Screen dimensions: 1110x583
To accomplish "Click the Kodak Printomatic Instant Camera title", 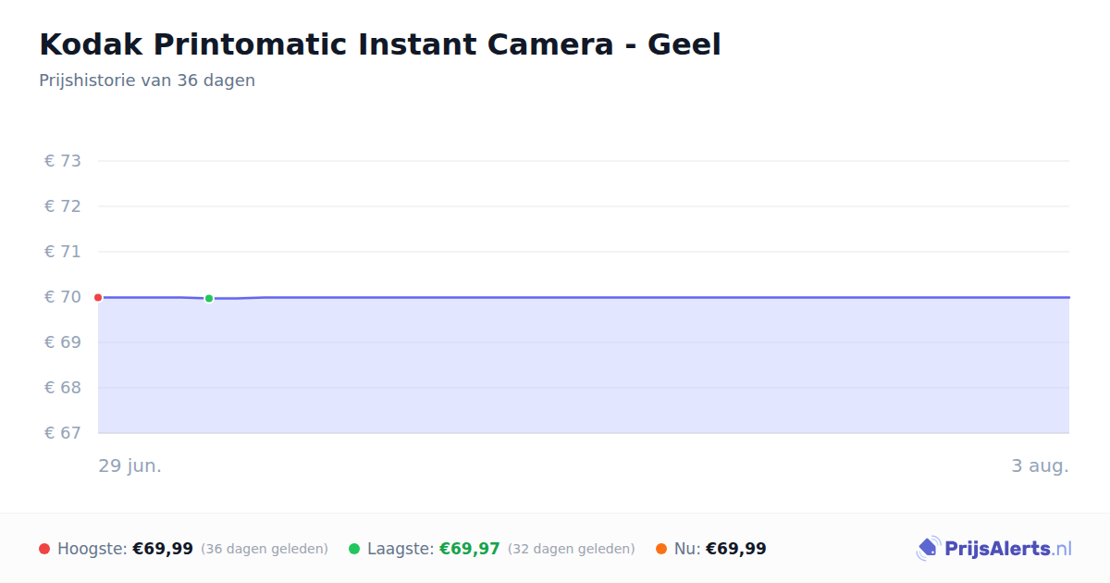I will pos(380,44).
